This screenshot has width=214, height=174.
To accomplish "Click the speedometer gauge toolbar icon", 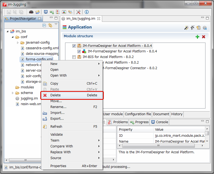I will click(31, 12).
